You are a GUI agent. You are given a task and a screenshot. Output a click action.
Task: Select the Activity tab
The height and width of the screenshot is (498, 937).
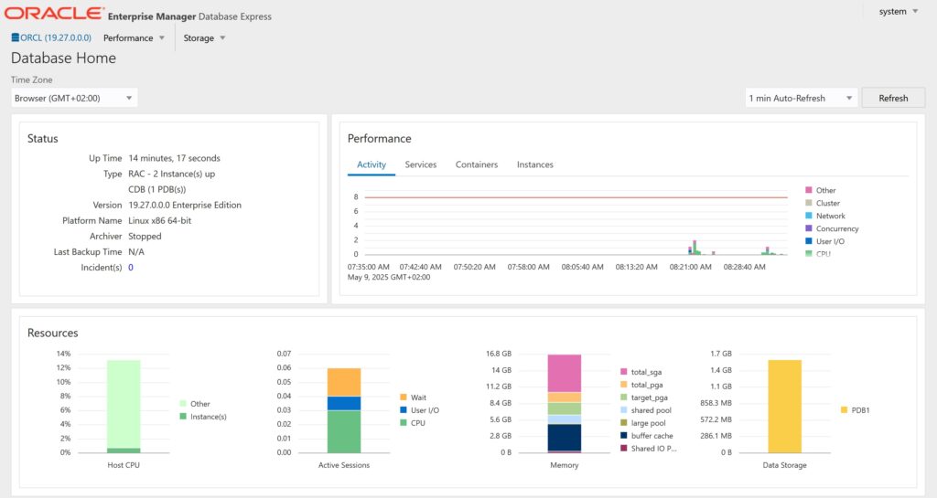(x=372, y=164)
